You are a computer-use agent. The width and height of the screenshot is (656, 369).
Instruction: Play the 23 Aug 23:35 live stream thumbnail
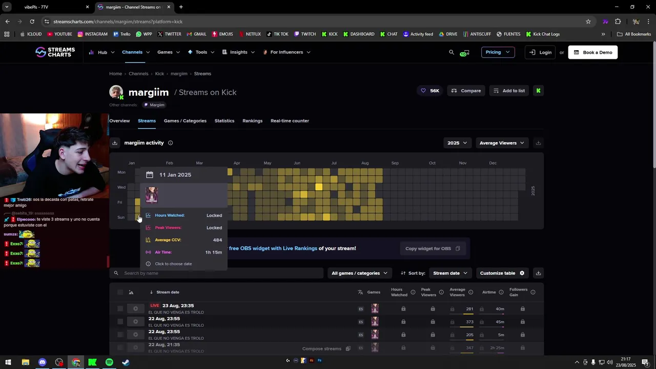(135, 309)
